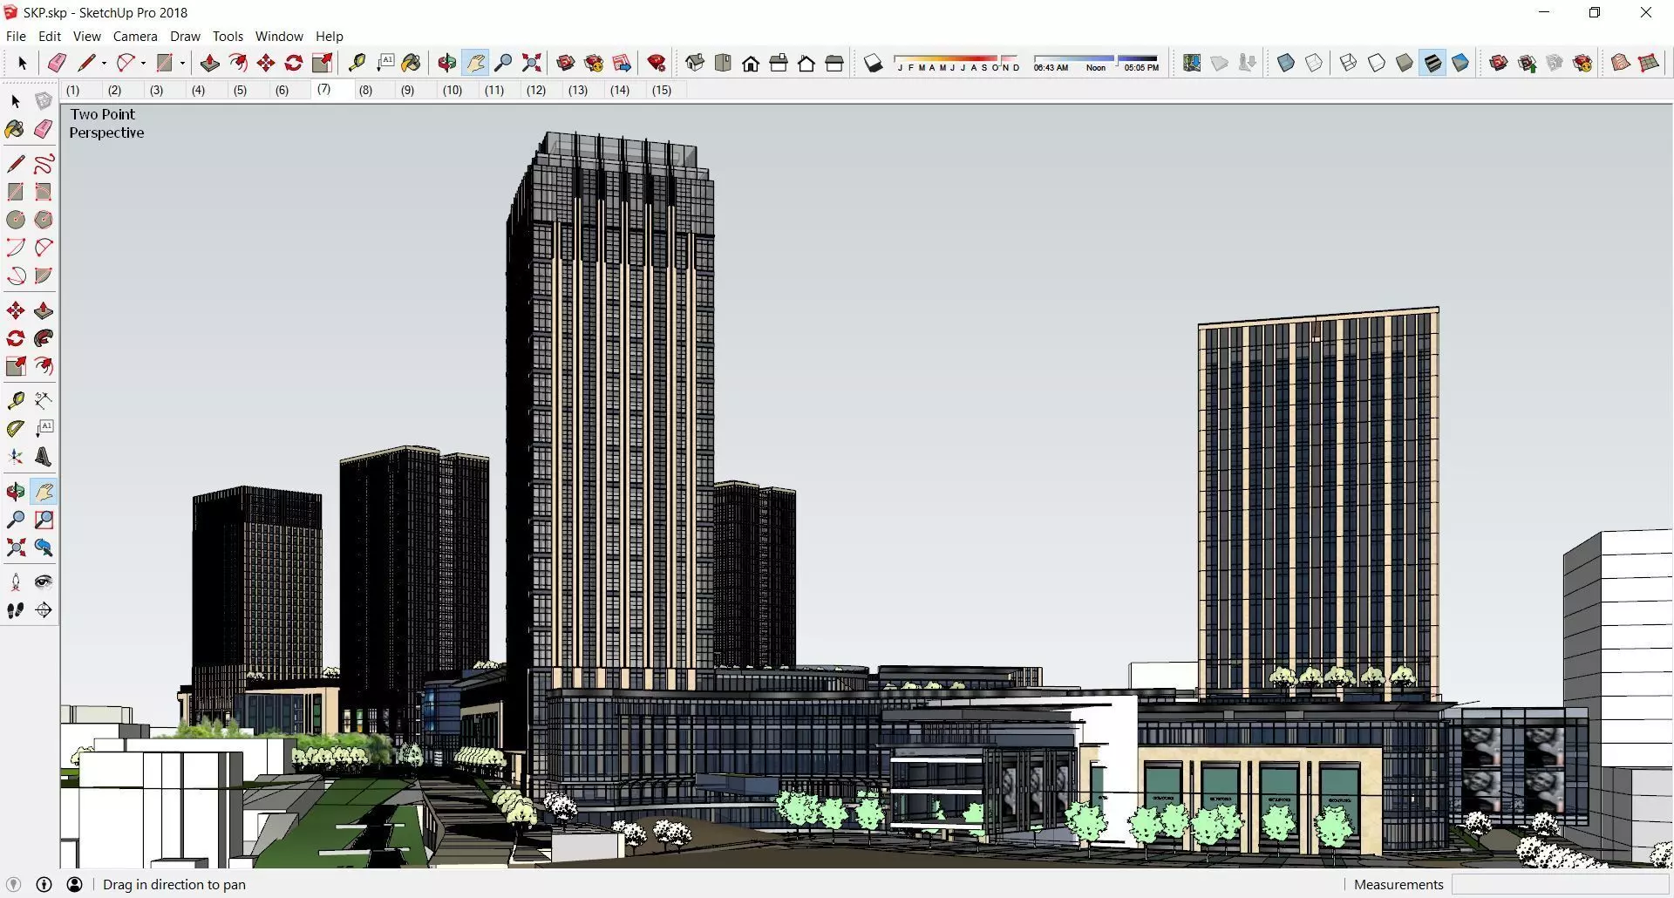
Task: Activate the Follow Me tool
Action: [x=43, y=338]
